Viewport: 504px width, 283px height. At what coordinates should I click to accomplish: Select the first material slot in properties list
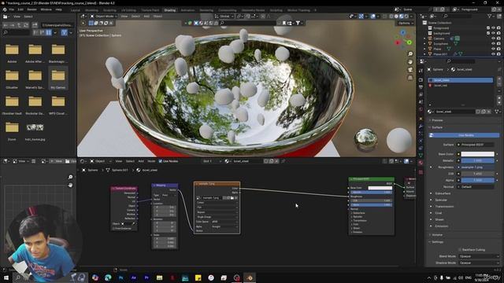pos(460,80)
